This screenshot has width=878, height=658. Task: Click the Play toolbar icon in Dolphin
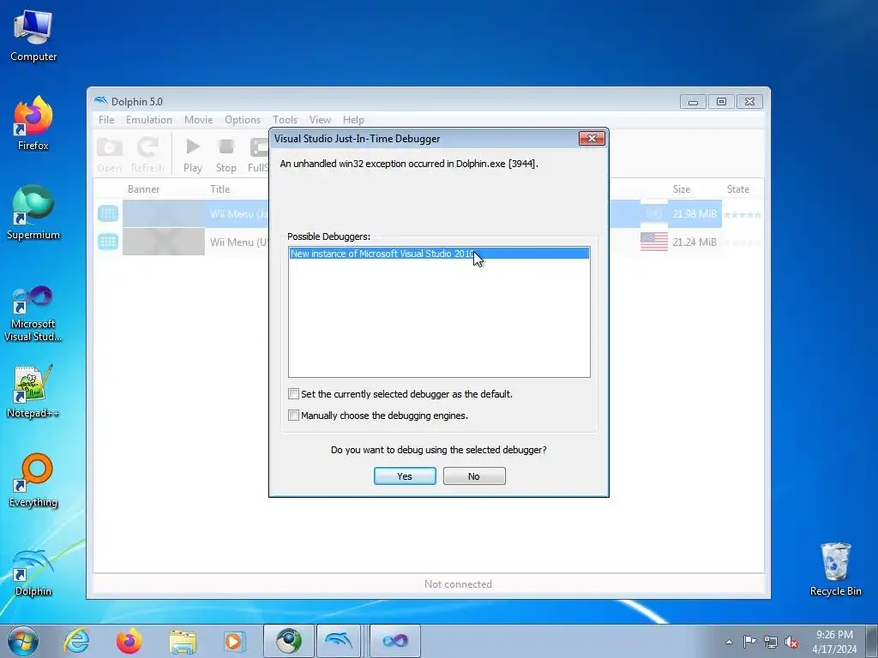click(193, 154)
